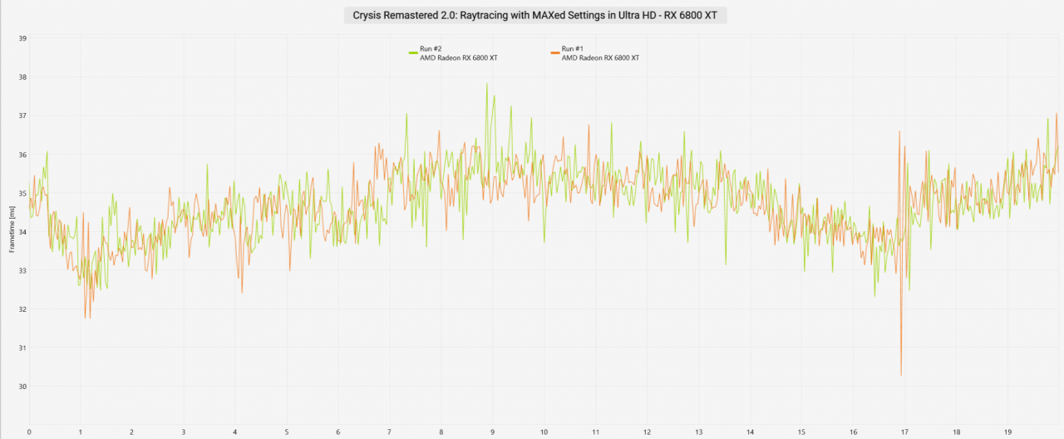Click the y-axis value 36
The height and width of the screenshot is (439, 1064).
point(22,155)
